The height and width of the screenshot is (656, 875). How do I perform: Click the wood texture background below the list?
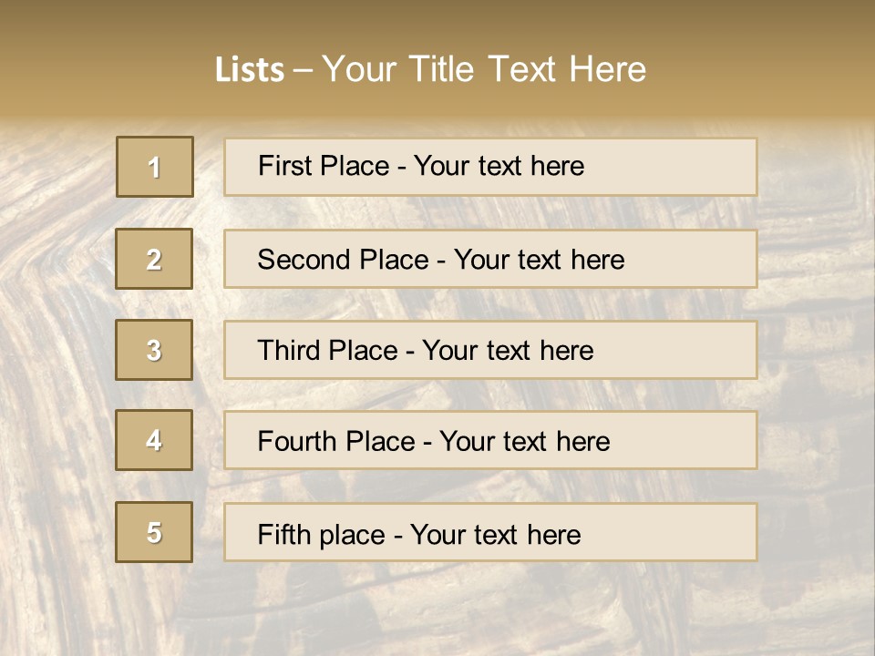437,606
